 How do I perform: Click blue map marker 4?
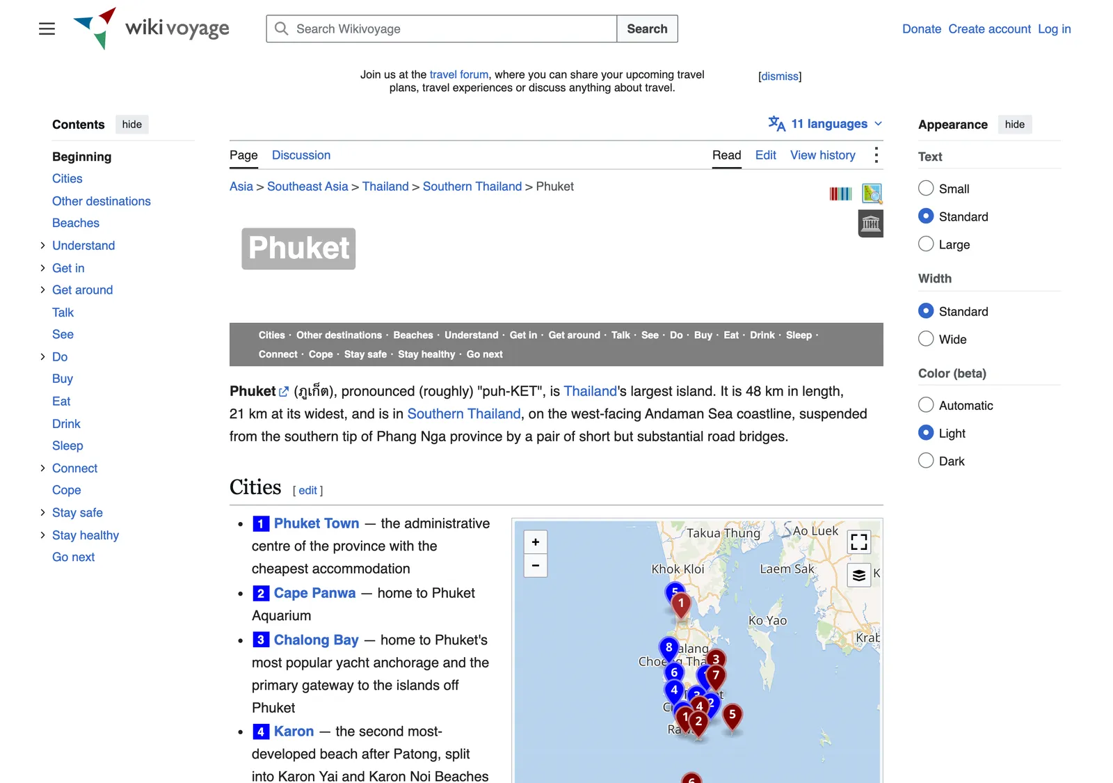(x=673, y=692)
